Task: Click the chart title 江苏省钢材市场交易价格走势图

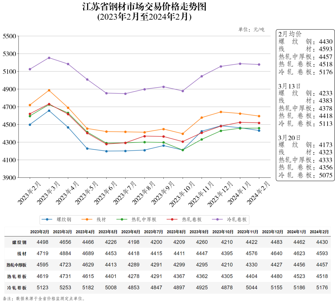Action: click(144, 7)
